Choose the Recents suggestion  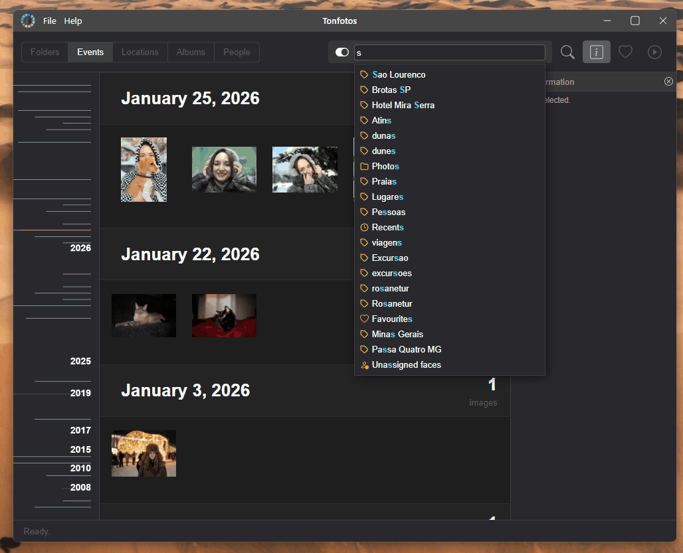click(450, 227)
